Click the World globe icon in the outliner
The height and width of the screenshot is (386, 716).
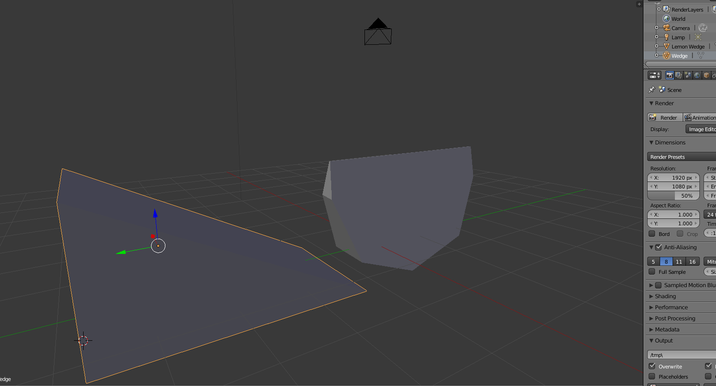(x=666, y=18)
